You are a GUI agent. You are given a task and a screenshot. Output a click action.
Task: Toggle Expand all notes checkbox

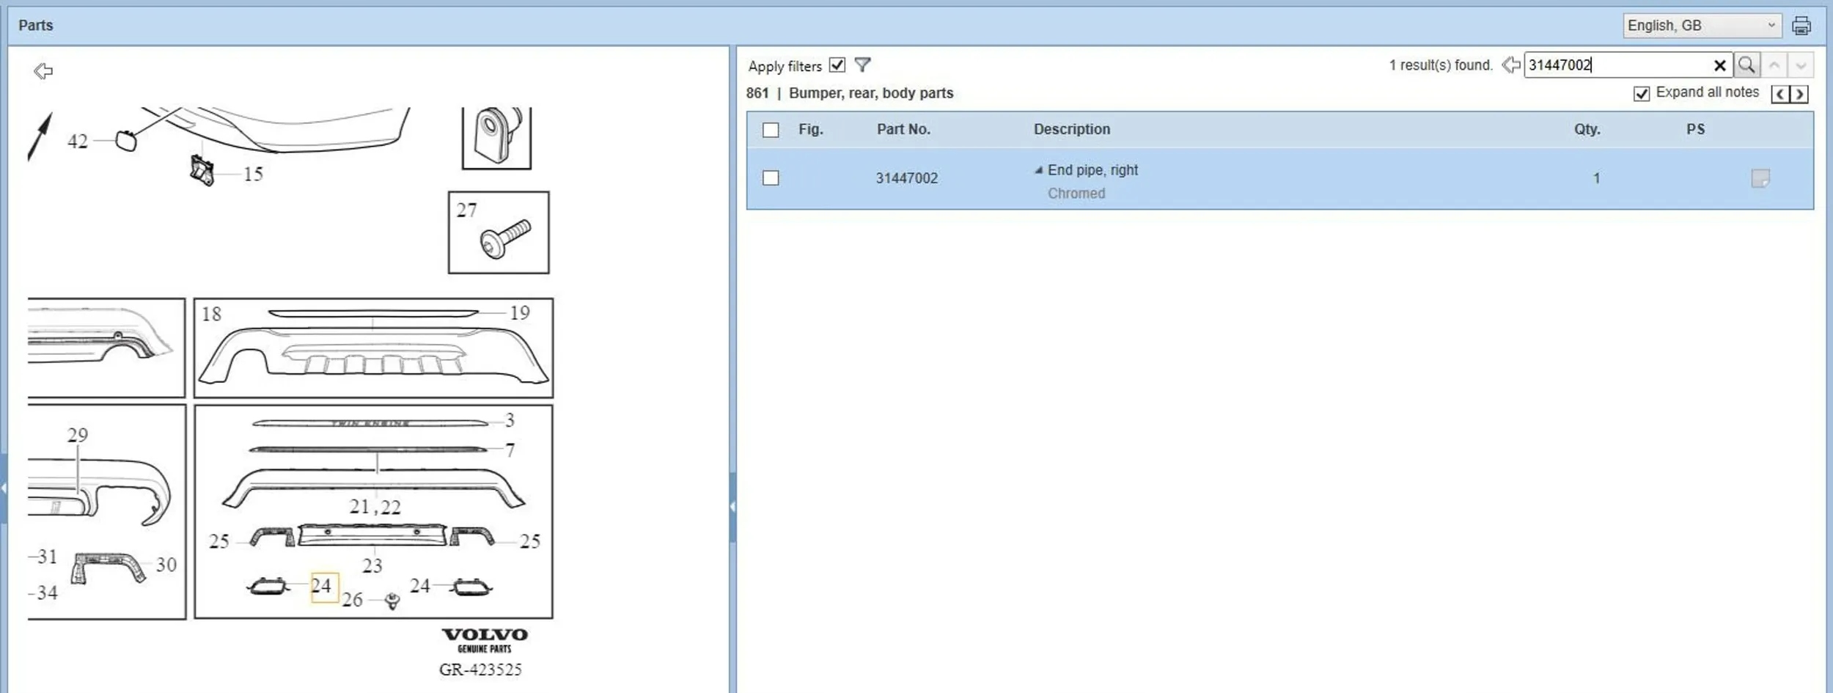[x=1642, y=93]
